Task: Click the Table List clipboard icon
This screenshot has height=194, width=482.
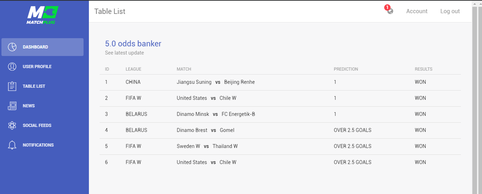Action: 12,86
